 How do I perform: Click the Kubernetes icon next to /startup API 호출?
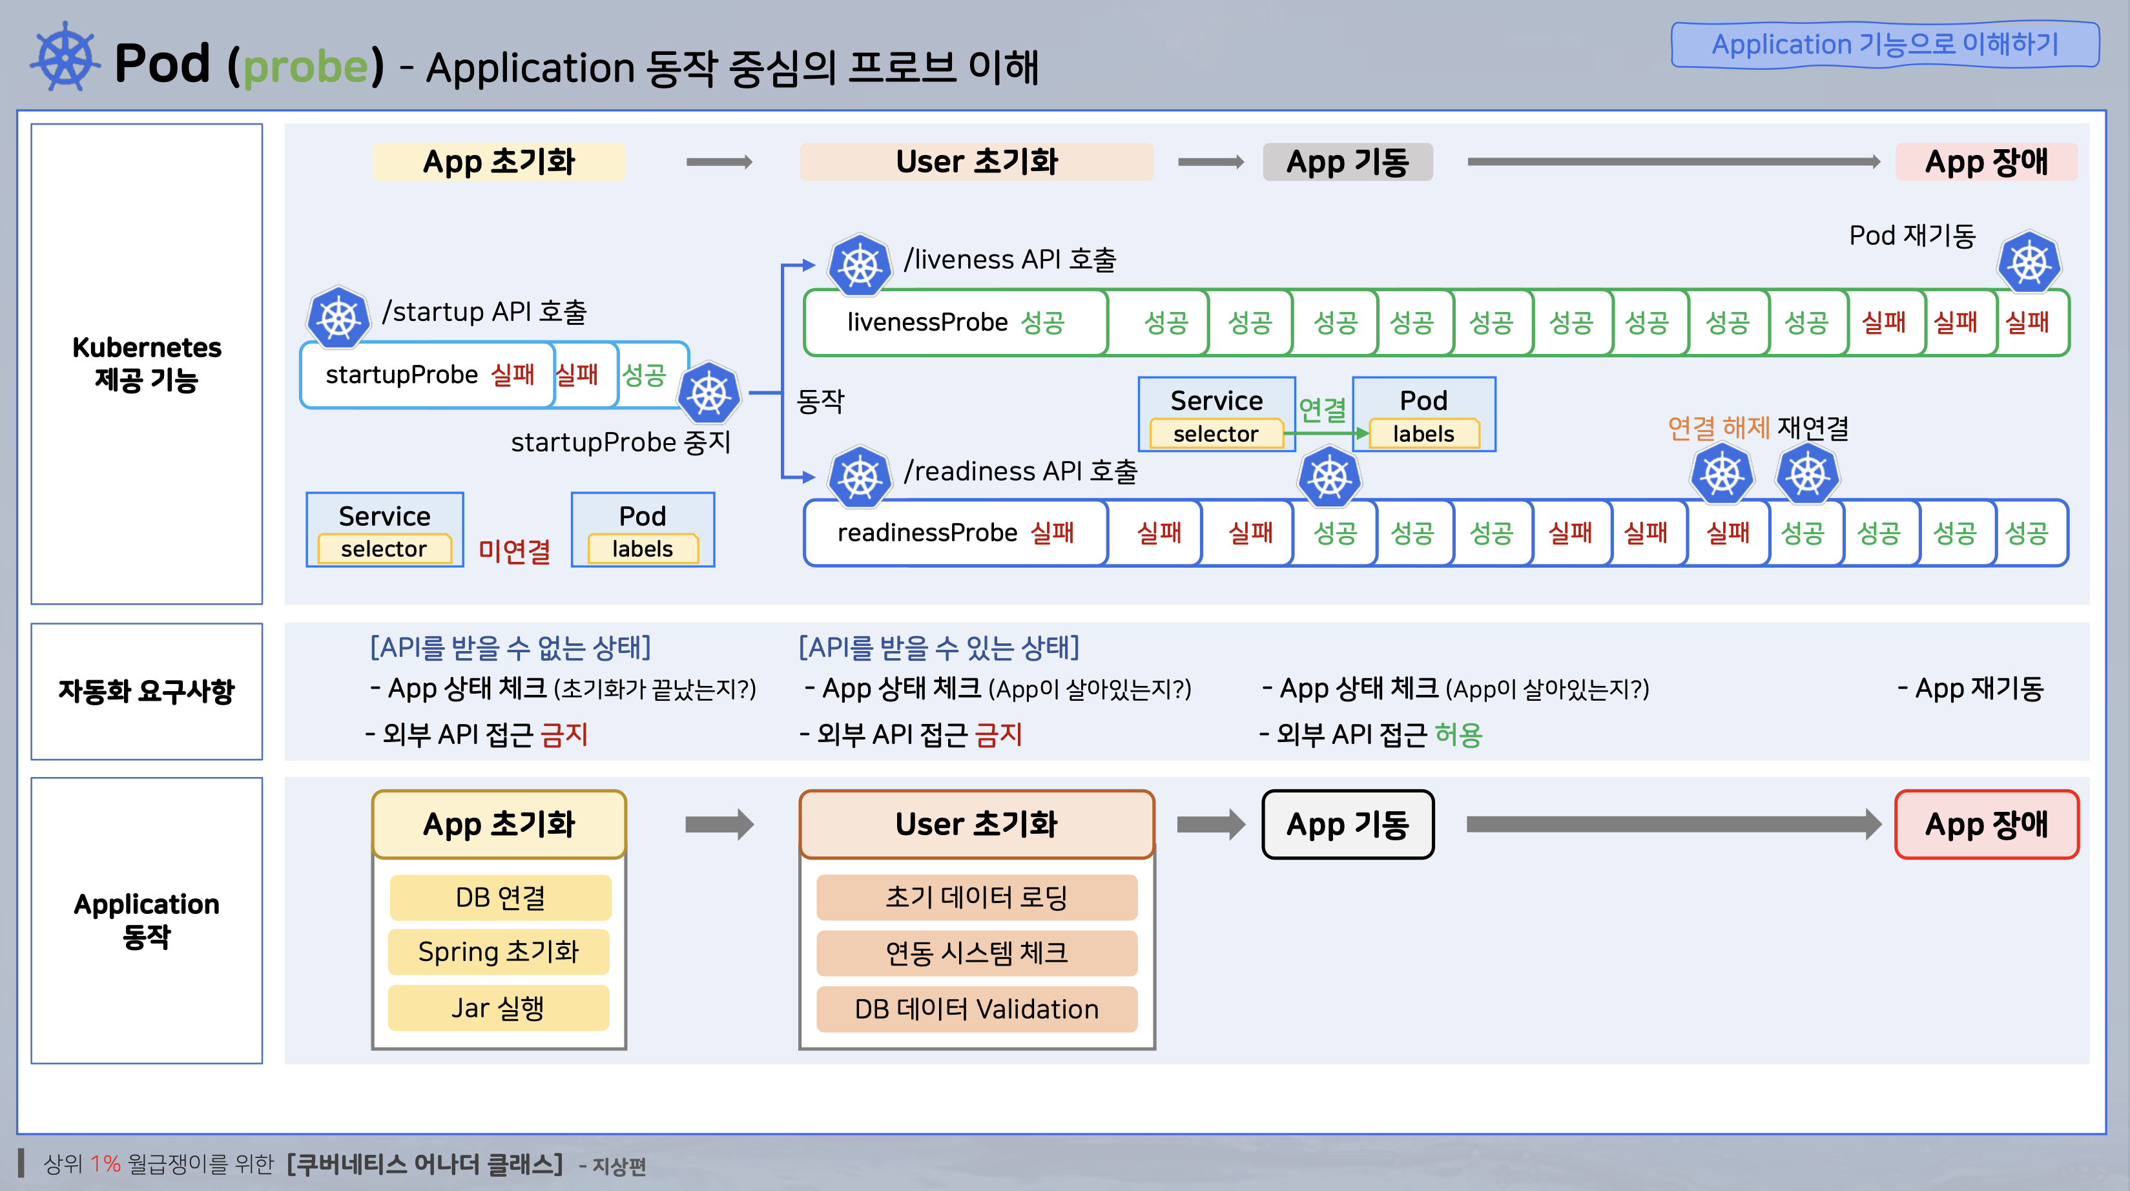pyautogui.click(x=338, y=318)
